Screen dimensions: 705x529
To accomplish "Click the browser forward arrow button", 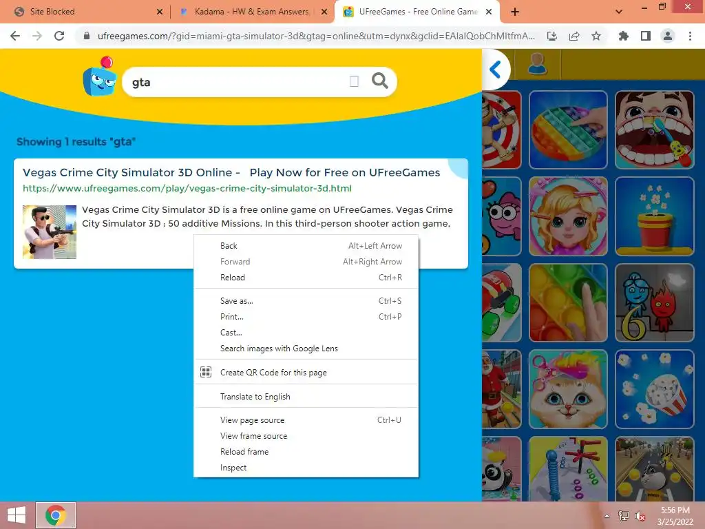I will [37, 36].
